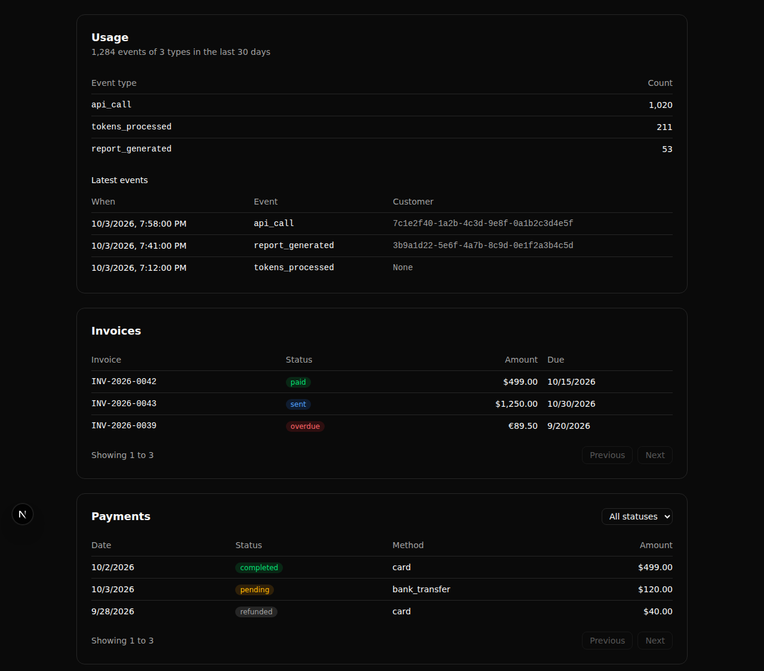Image resolution: width=764 pixels, height=671 pixels.
Task: Click the 10/2/2026 payment date
Action: (x=113, y=567)
